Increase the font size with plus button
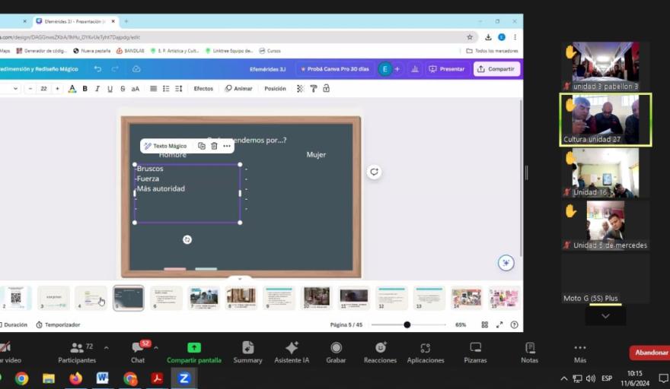 pyautogui.click(x=57, y=89)
